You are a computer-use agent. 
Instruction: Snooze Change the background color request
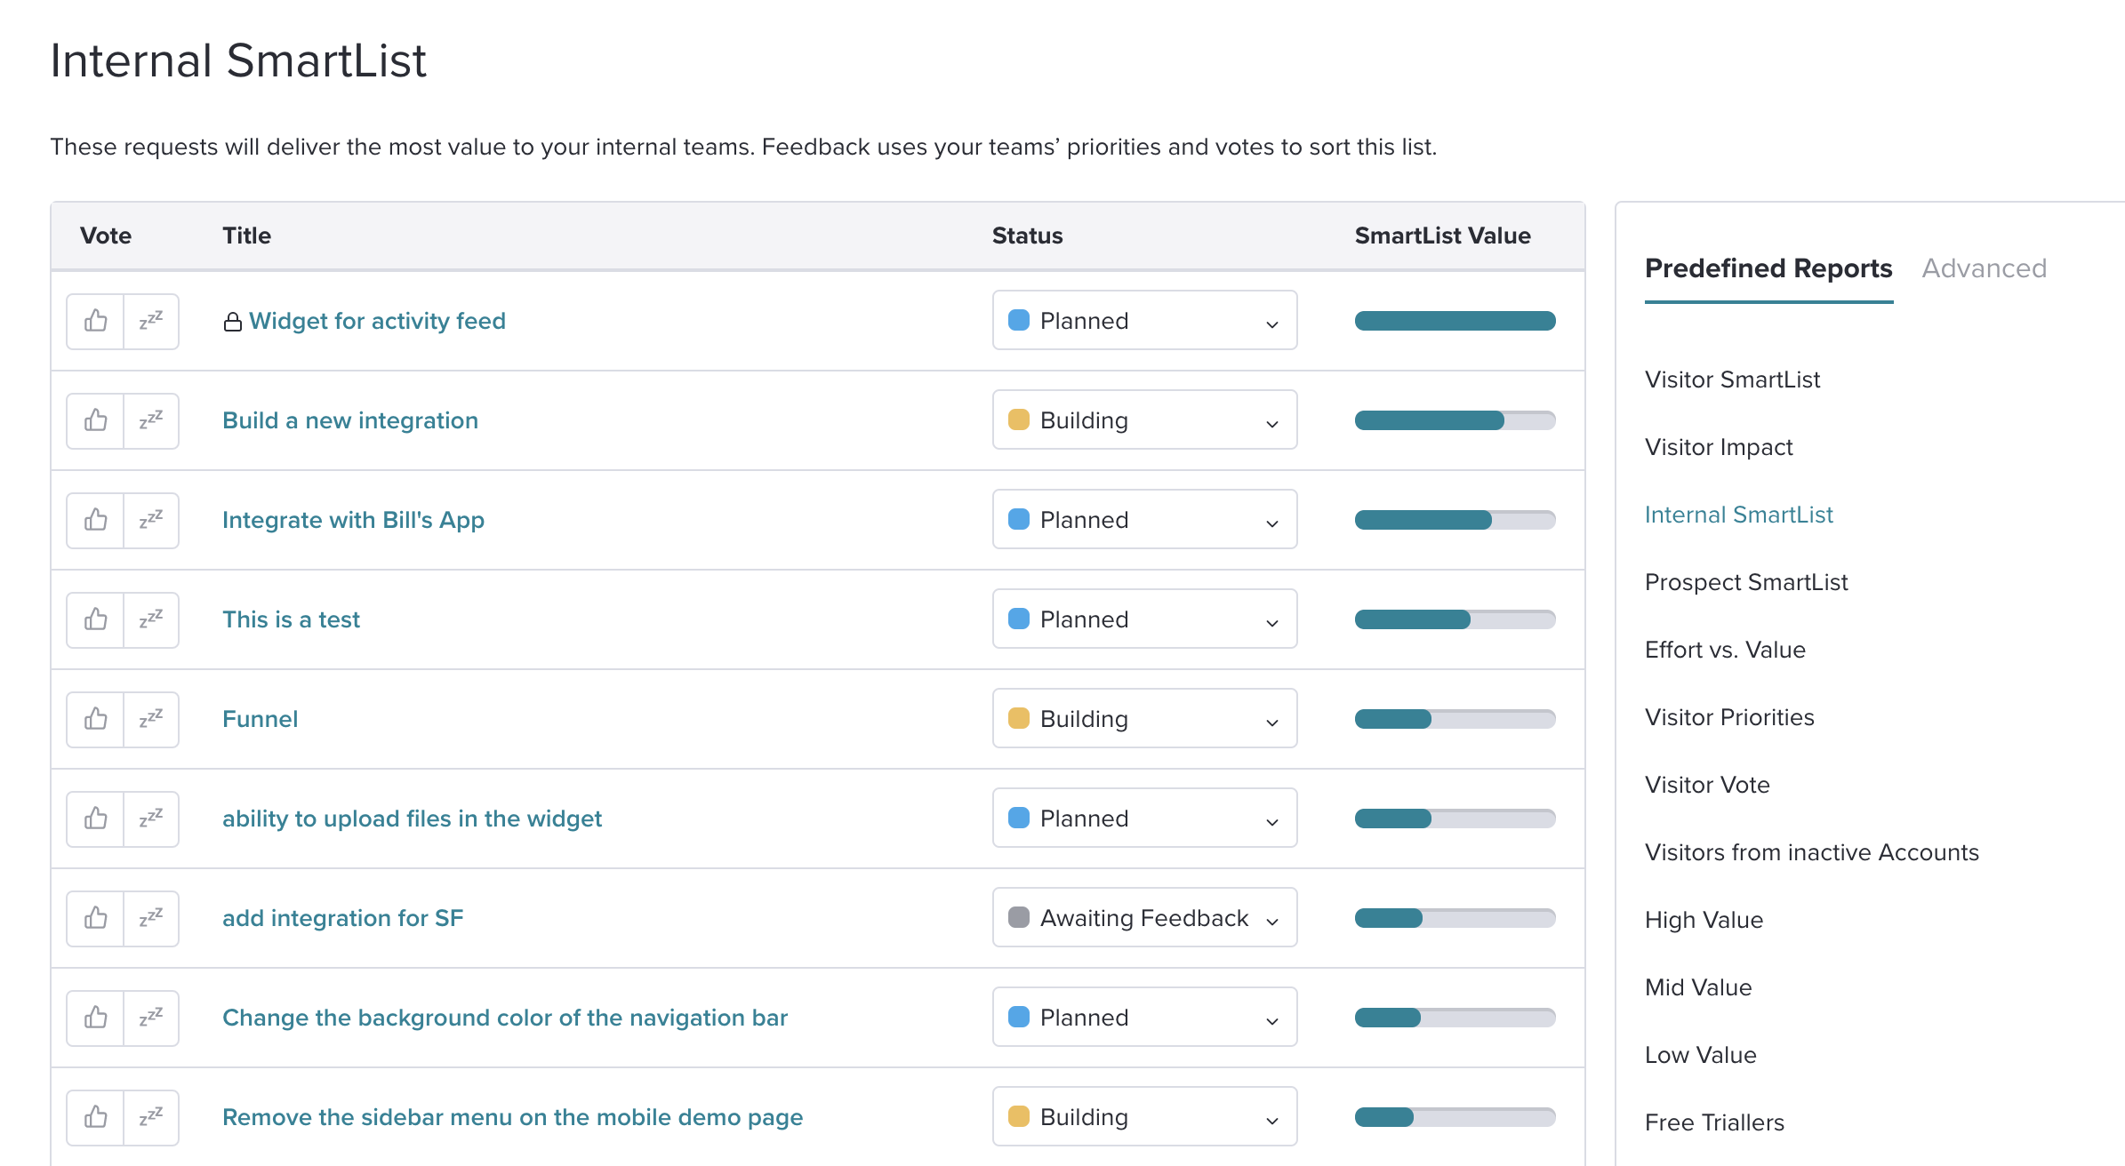coord(151,1018)
